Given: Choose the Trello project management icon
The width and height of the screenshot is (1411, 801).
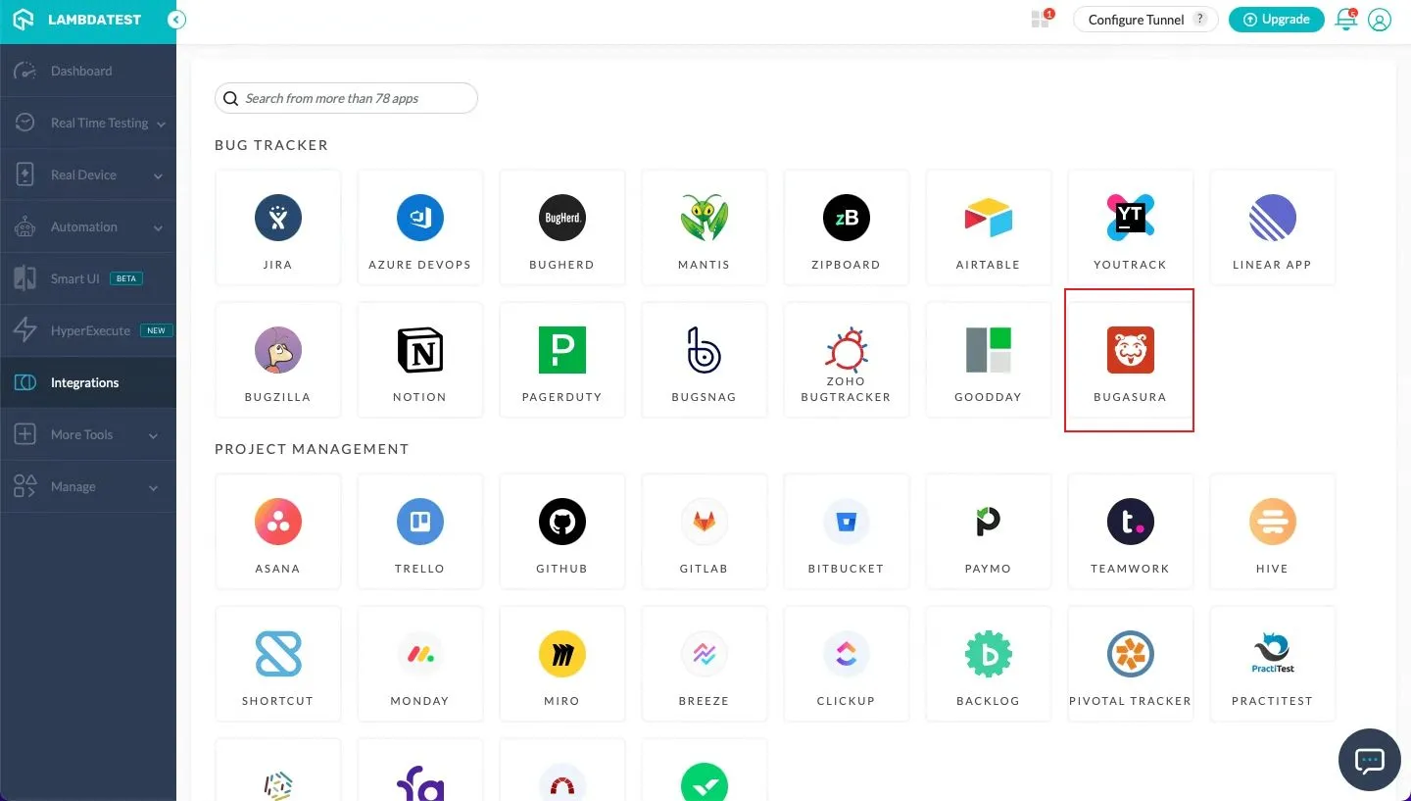Looking at the screenshot, I should click(419, 522).
